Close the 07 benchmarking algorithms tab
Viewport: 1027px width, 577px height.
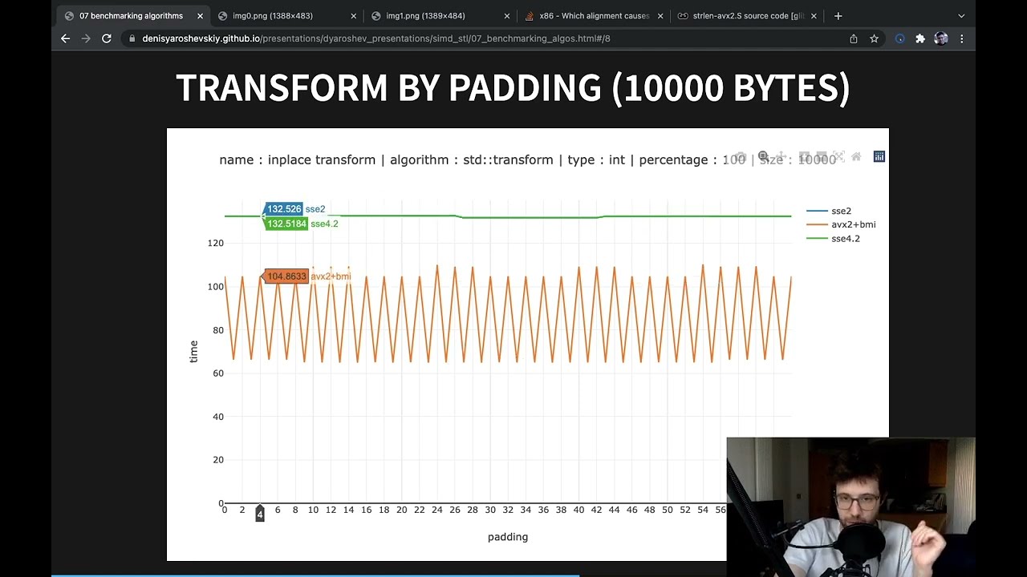pos(200,16)
